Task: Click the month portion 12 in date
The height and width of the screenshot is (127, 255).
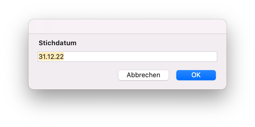Action: pyautogui.click(x=51, y=57)
